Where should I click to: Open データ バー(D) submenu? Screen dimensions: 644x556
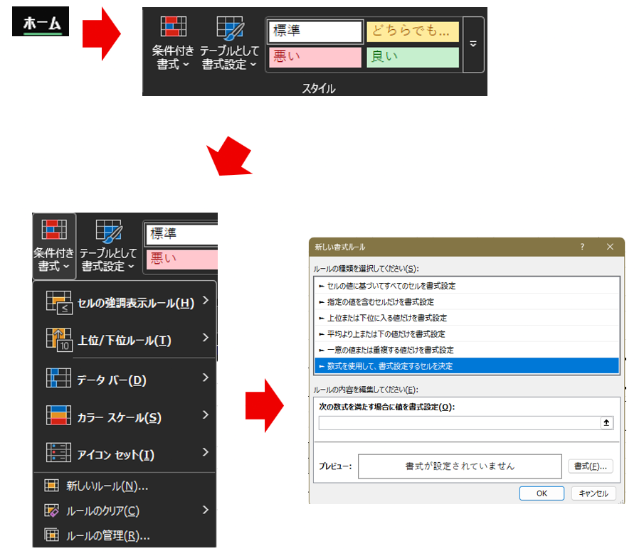[125, 379]
